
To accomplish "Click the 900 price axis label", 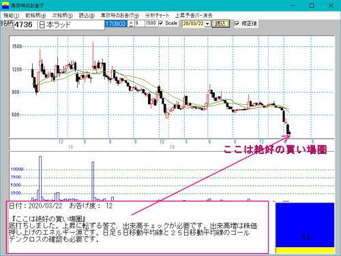I will (16, 92).
